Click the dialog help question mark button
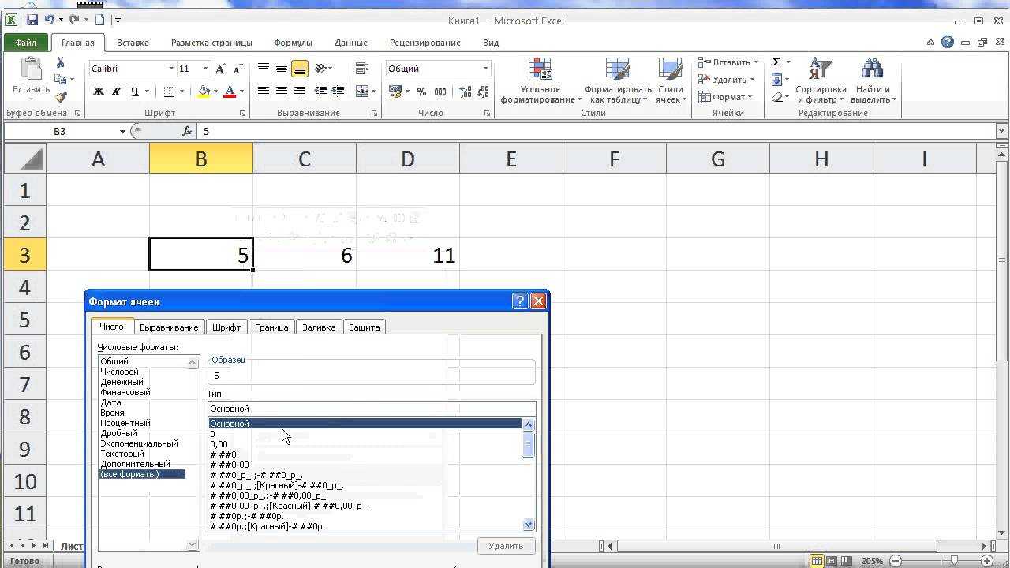 coord(520,301)
